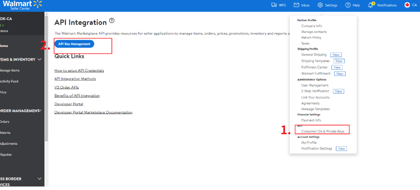Select Company Info in settings menu
The height and width of the screenshot is (190, 420).
pos(312,26)
